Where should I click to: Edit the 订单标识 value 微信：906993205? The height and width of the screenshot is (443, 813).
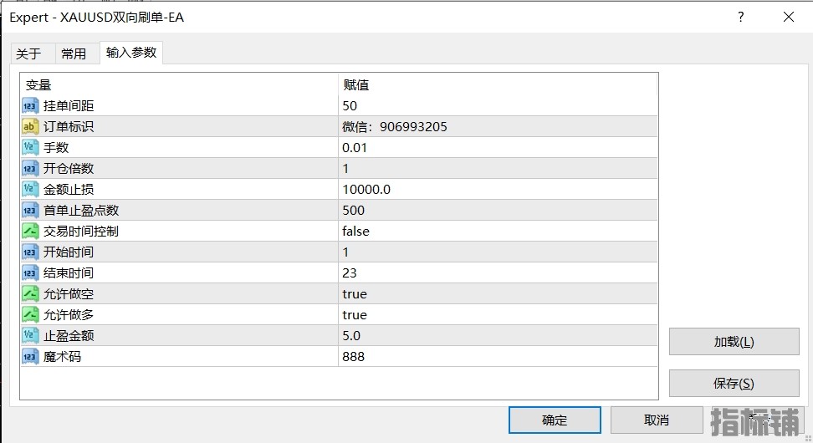pyautogui.click(x=498, y=126)
